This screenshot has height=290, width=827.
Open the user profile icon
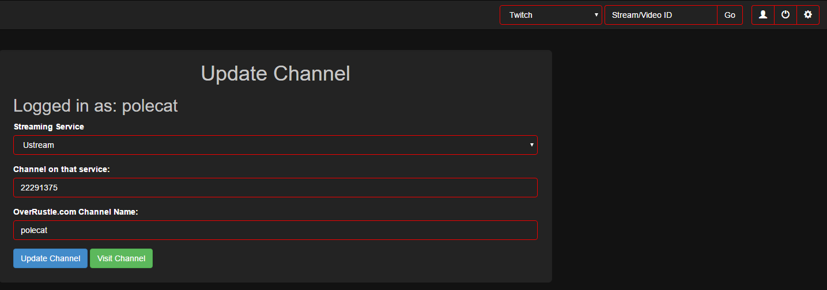pyautogui.click(x=763, y=15)
